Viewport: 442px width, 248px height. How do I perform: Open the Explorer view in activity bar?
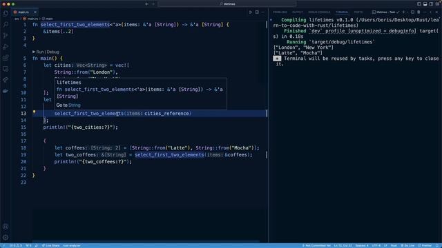[6, 14]
